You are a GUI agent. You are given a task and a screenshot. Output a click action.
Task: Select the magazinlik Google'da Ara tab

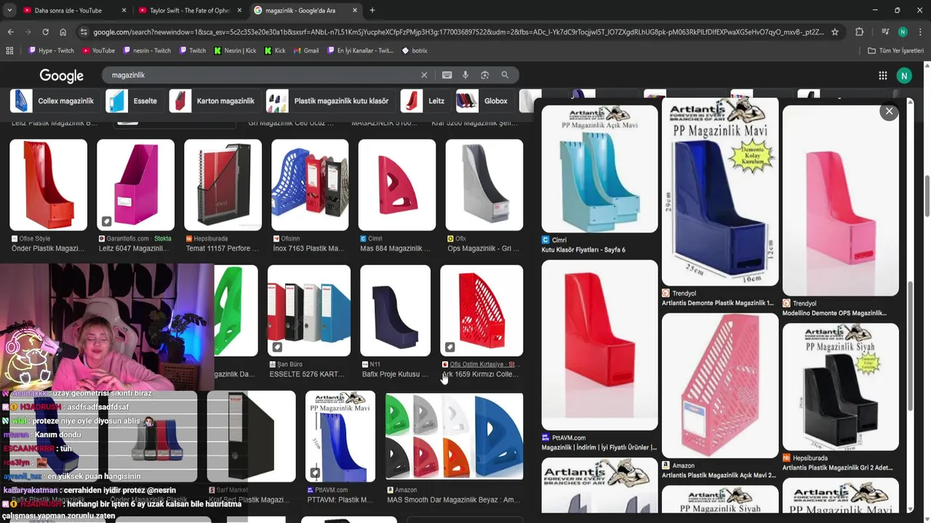pyautogui.click(x=306, y=10)
